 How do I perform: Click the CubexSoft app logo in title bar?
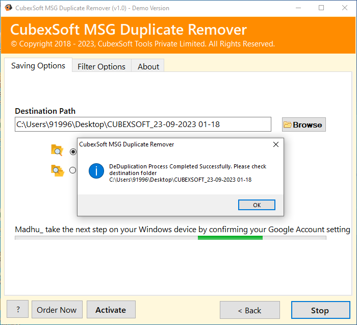[x=8, y=8]
